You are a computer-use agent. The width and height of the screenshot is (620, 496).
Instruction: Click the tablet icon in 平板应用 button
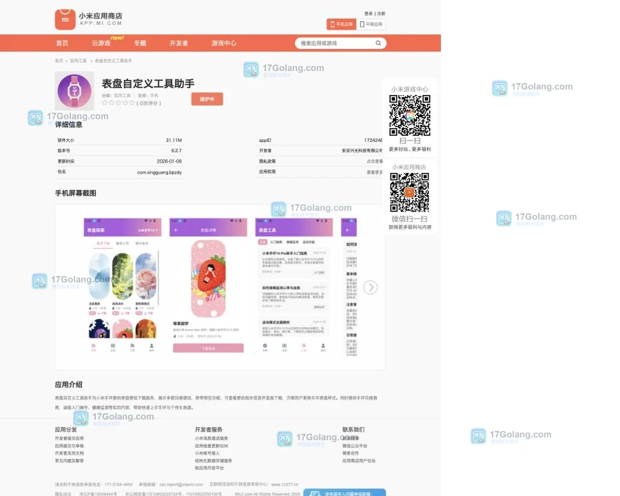pos(362,24)
